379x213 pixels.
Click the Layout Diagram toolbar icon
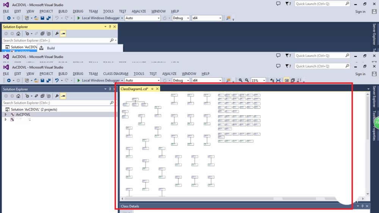click(x=272, y=80)
